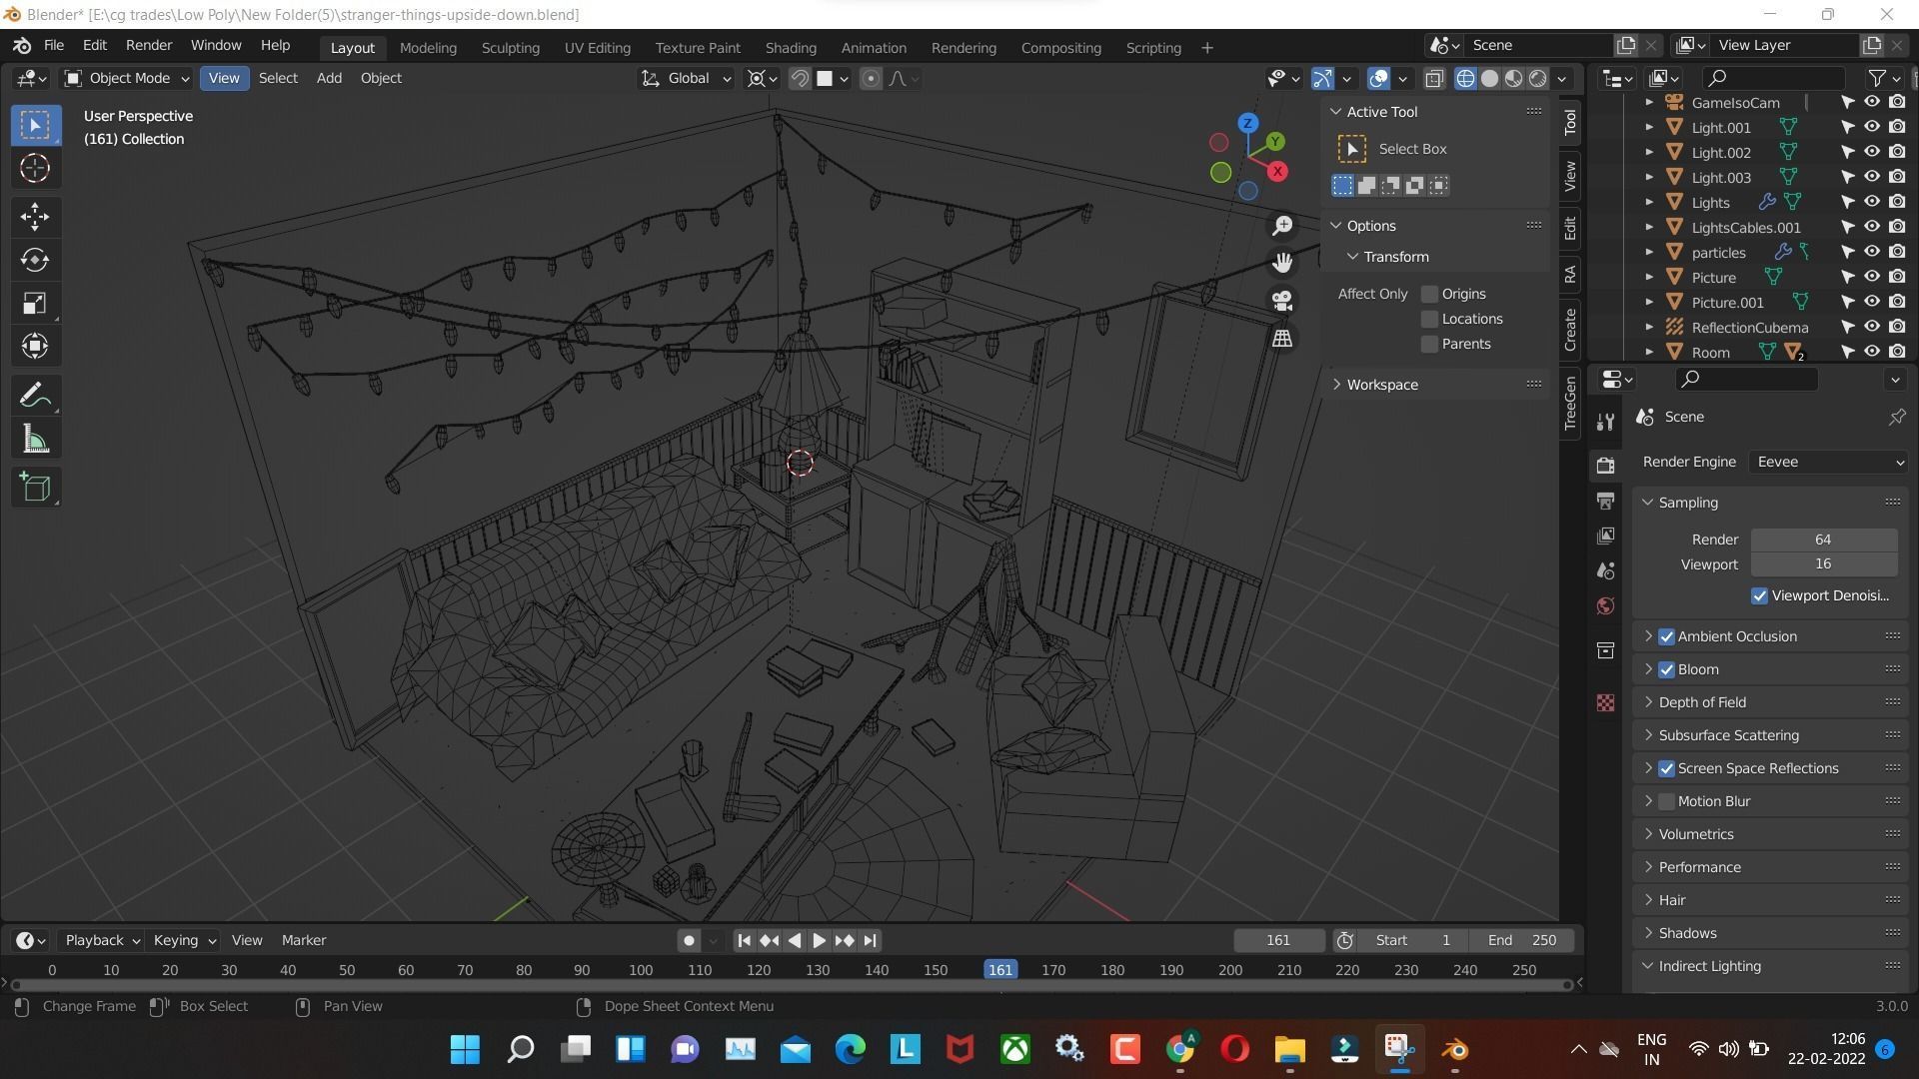Image resolution: width=1919 pixels, height=1079 pixels.
Task: Toggle camera view icon
Action: [x=1282, y=300]
